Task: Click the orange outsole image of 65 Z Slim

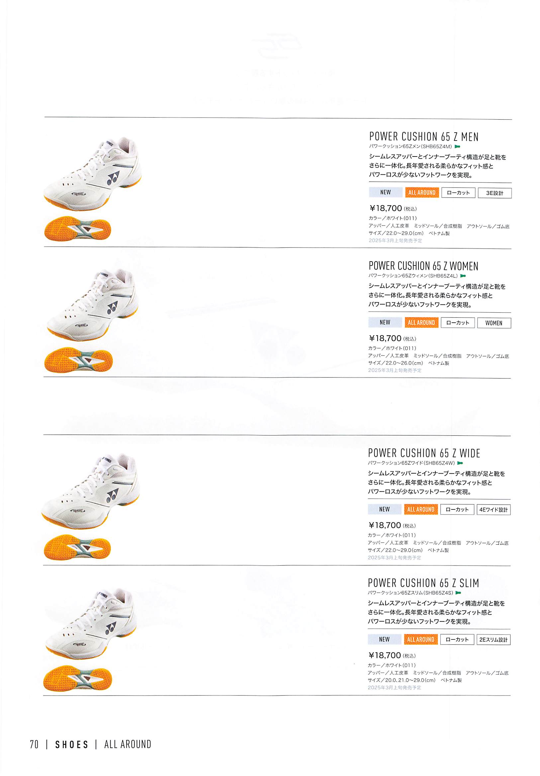Action: (x=77, y=678)
